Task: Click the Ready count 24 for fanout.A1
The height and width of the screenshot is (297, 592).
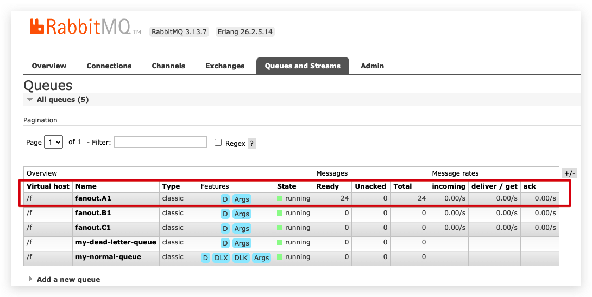Action: [x=344, y=198]
